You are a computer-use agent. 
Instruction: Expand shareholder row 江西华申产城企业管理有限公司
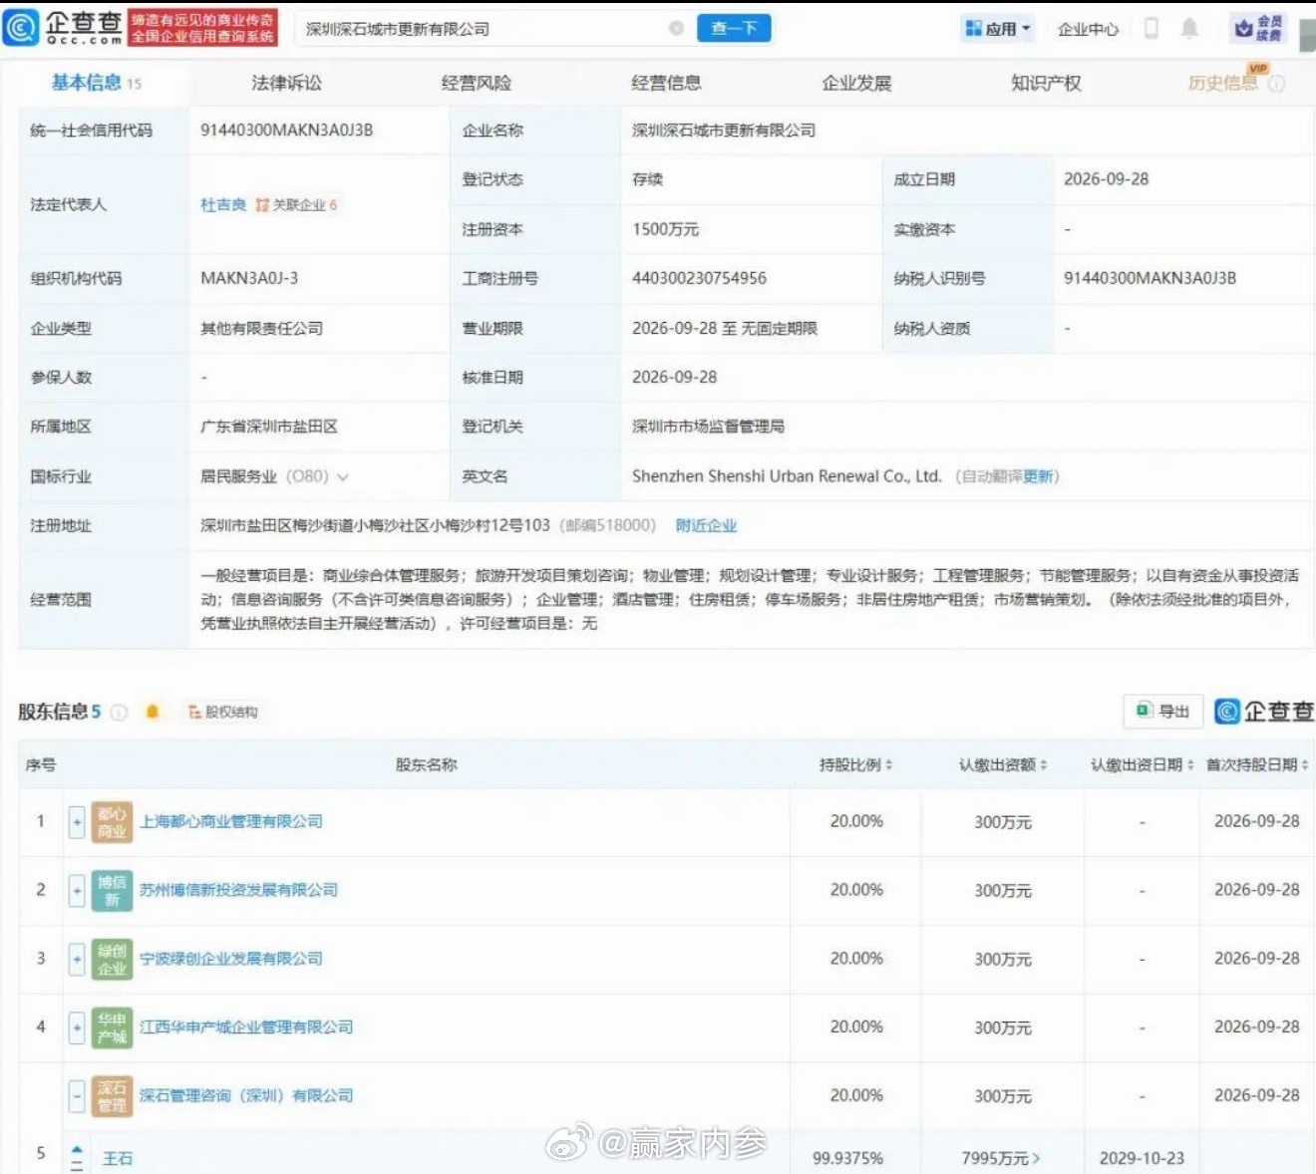point(77,1027)
